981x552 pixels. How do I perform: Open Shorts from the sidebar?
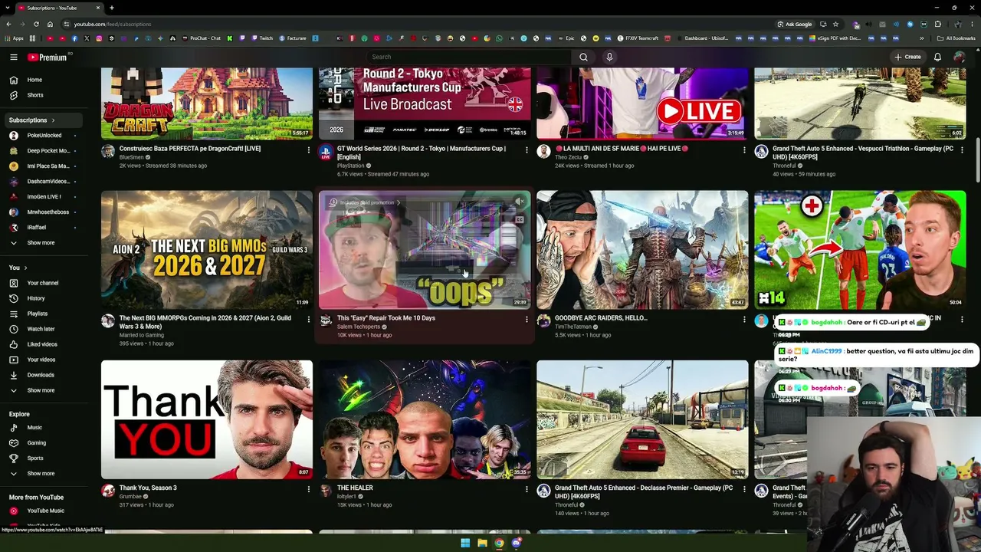click(x=35, y=95)
